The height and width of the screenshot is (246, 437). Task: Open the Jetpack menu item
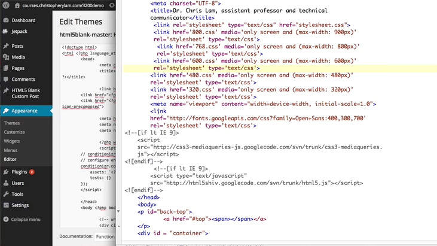(19, 31)
